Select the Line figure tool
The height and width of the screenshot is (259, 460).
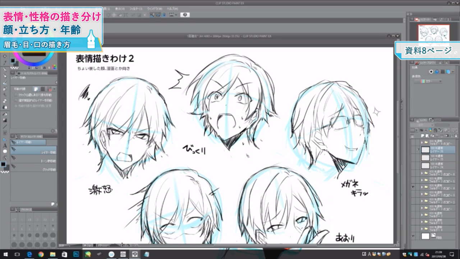coord(5,126)
